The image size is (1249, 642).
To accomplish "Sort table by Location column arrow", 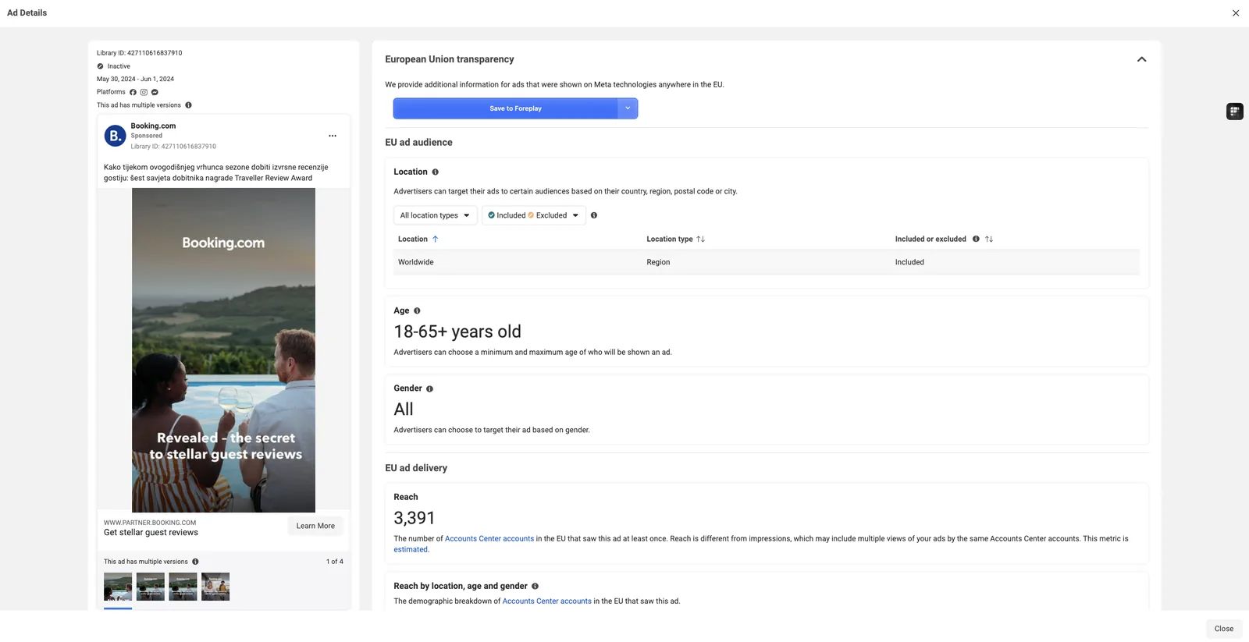I will coord(436,239).
